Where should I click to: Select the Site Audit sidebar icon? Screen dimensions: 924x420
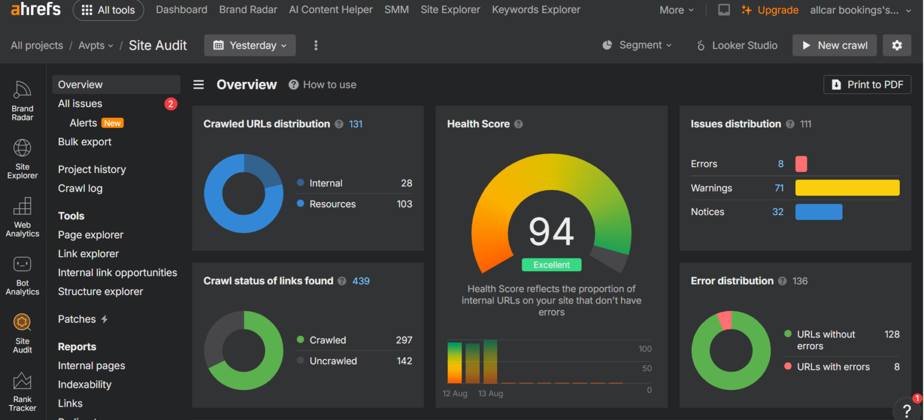coord(23,333)
